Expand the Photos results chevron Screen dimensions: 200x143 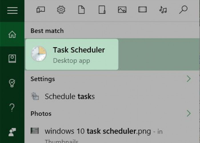188,113
